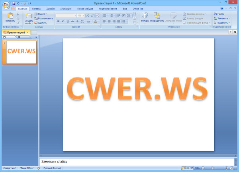Open the Дизайн ribbon tab

(x=51, y=9)
